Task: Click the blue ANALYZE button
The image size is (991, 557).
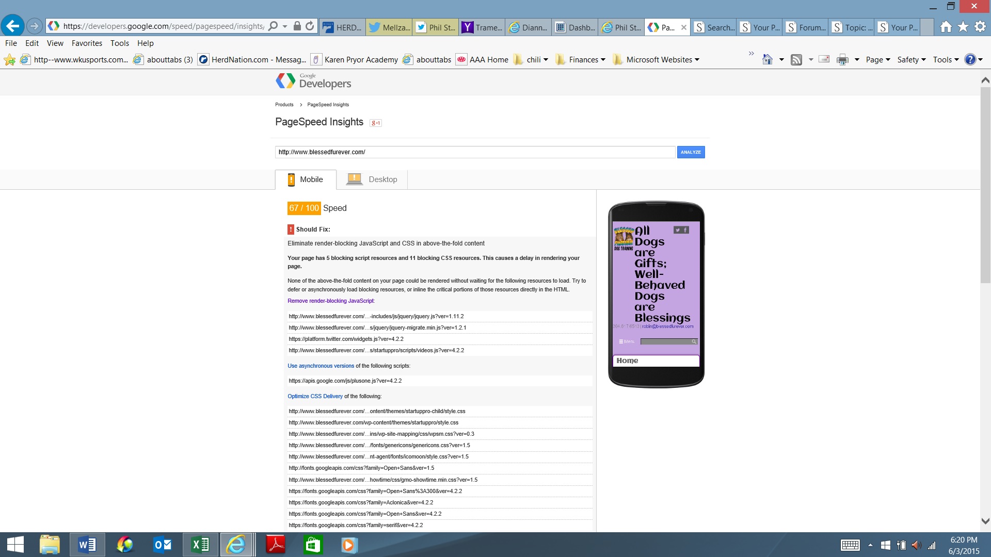Action: pos(691,152)
